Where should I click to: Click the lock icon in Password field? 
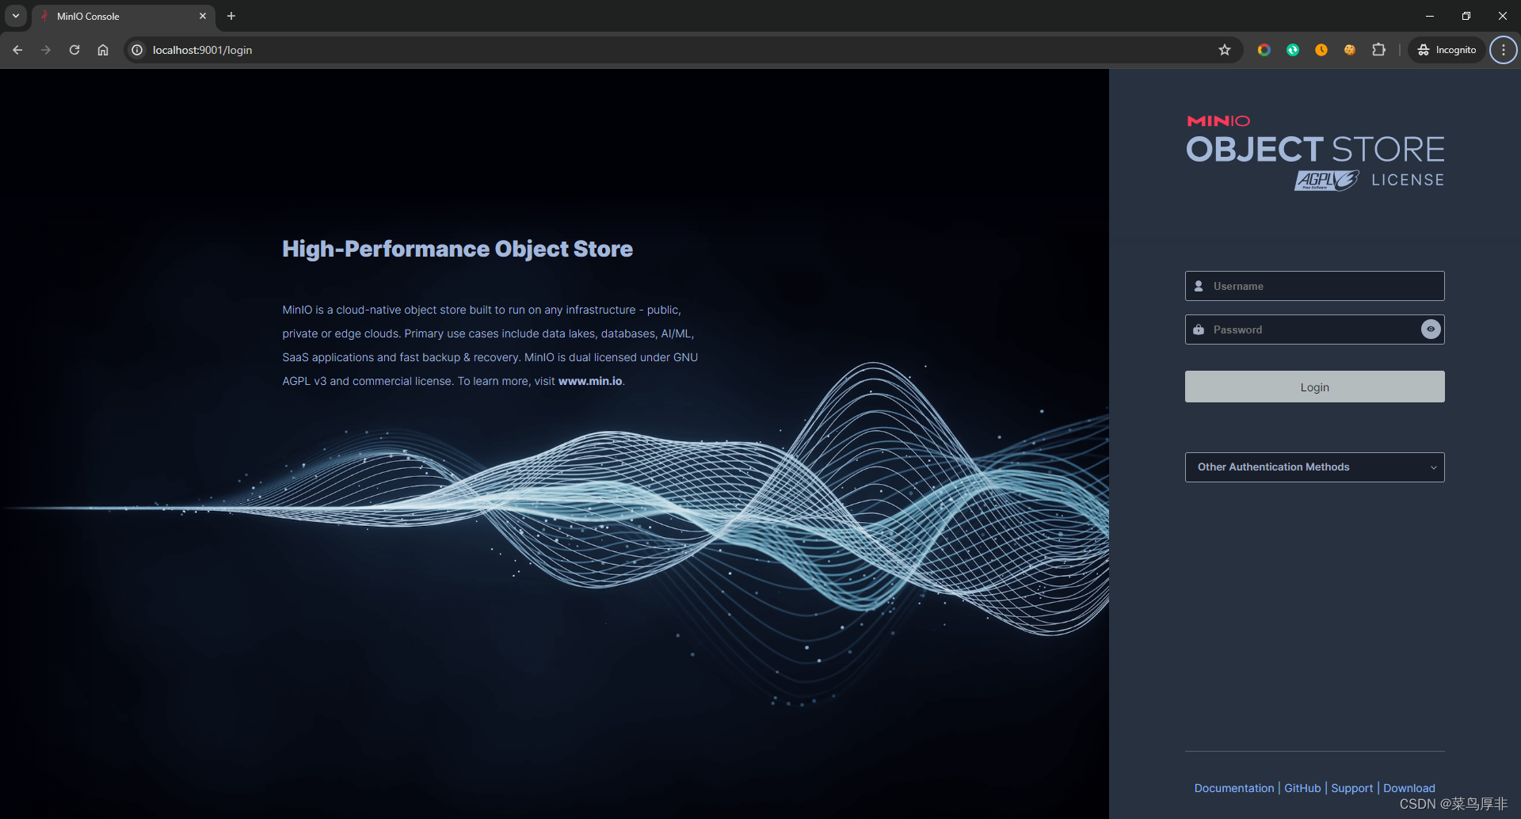tap(1199, 330)
